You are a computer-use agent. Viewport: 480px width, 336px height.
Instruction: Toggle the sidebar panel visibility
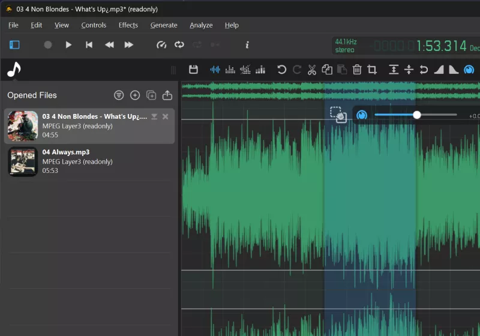(x=14, y=44)
